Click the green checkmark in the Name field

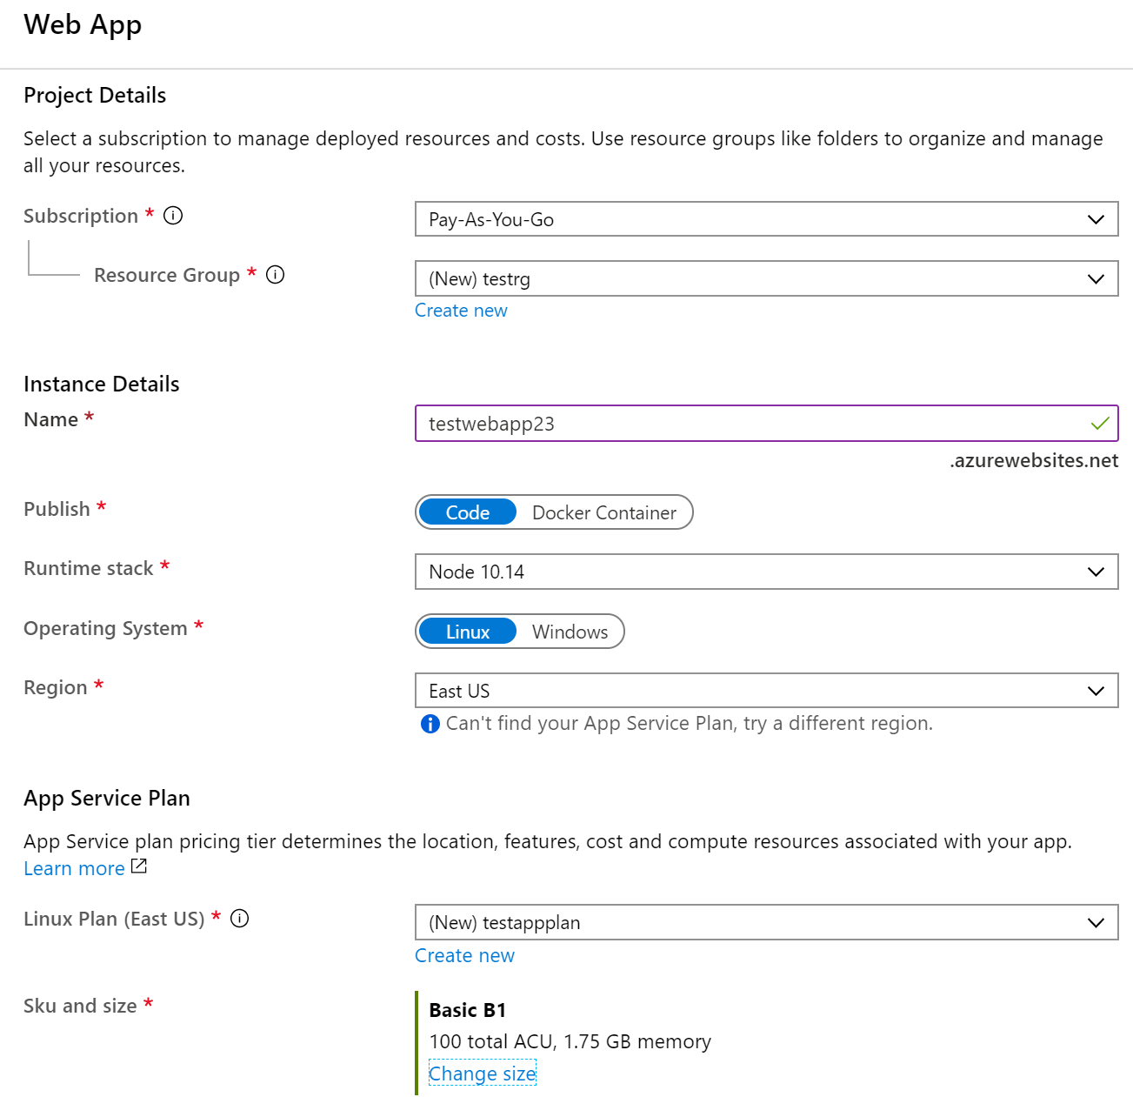tap(1100, 424)
